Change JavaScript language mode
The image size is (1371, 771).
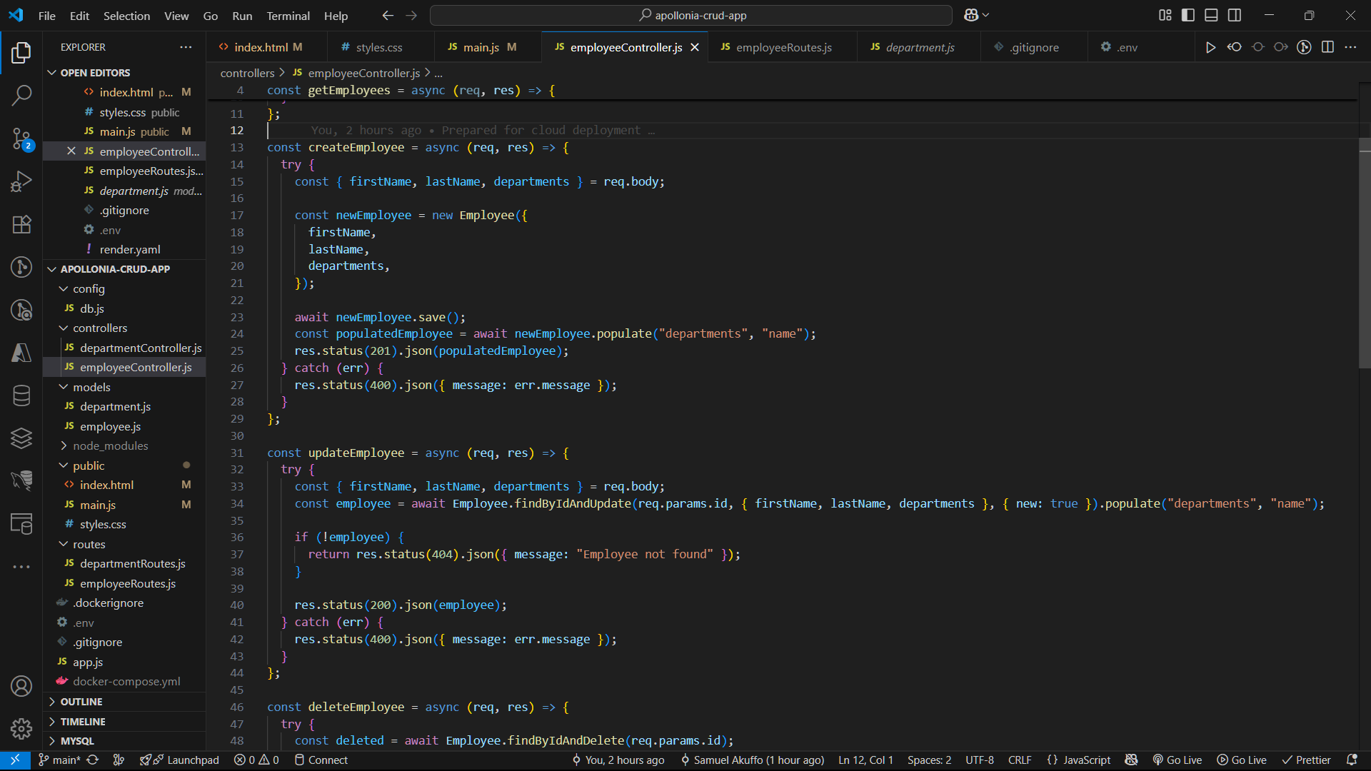pos(1086,760)
